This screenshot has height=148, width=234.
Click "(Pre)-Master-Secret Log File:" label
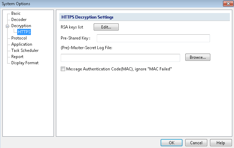tap(86, 48)
